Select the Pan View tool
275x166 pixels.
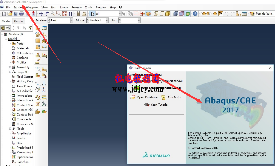tap(41, 13)
